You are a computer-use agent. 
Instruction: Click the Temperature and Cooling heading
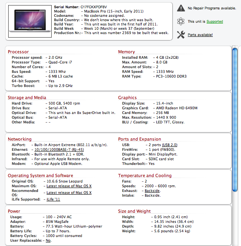pyautogui.click(x=145, y=175)
